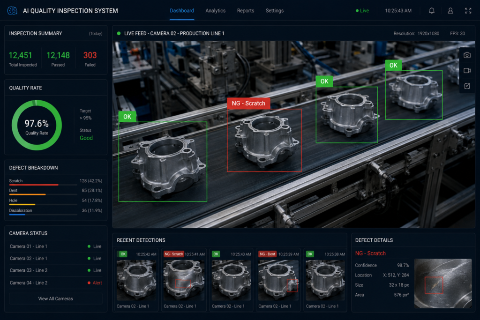Click the 54 (17.8%) hole count
The height and width of the screenshot is (320, 480).
92,201
